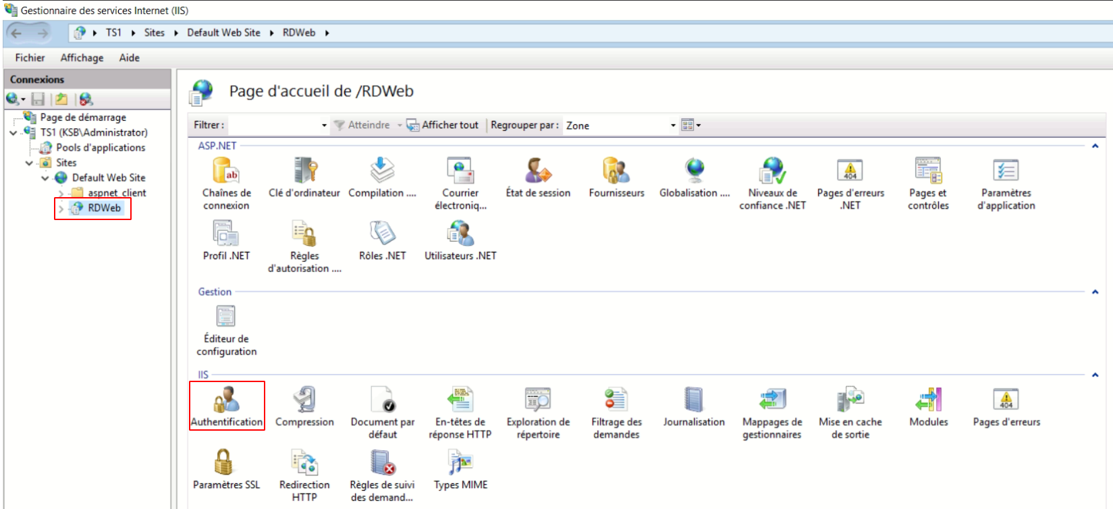This screenshot has width=1113, height=509.
Task: Click the Afficher tout button
Action: tap(443, 125)
